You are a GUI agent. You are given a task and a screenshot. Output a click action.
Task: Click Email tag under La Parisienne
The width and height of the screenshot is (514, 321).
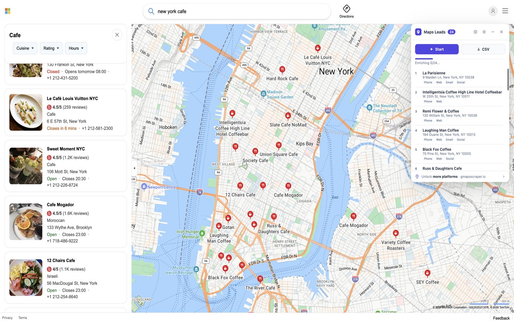click(449, 83)
